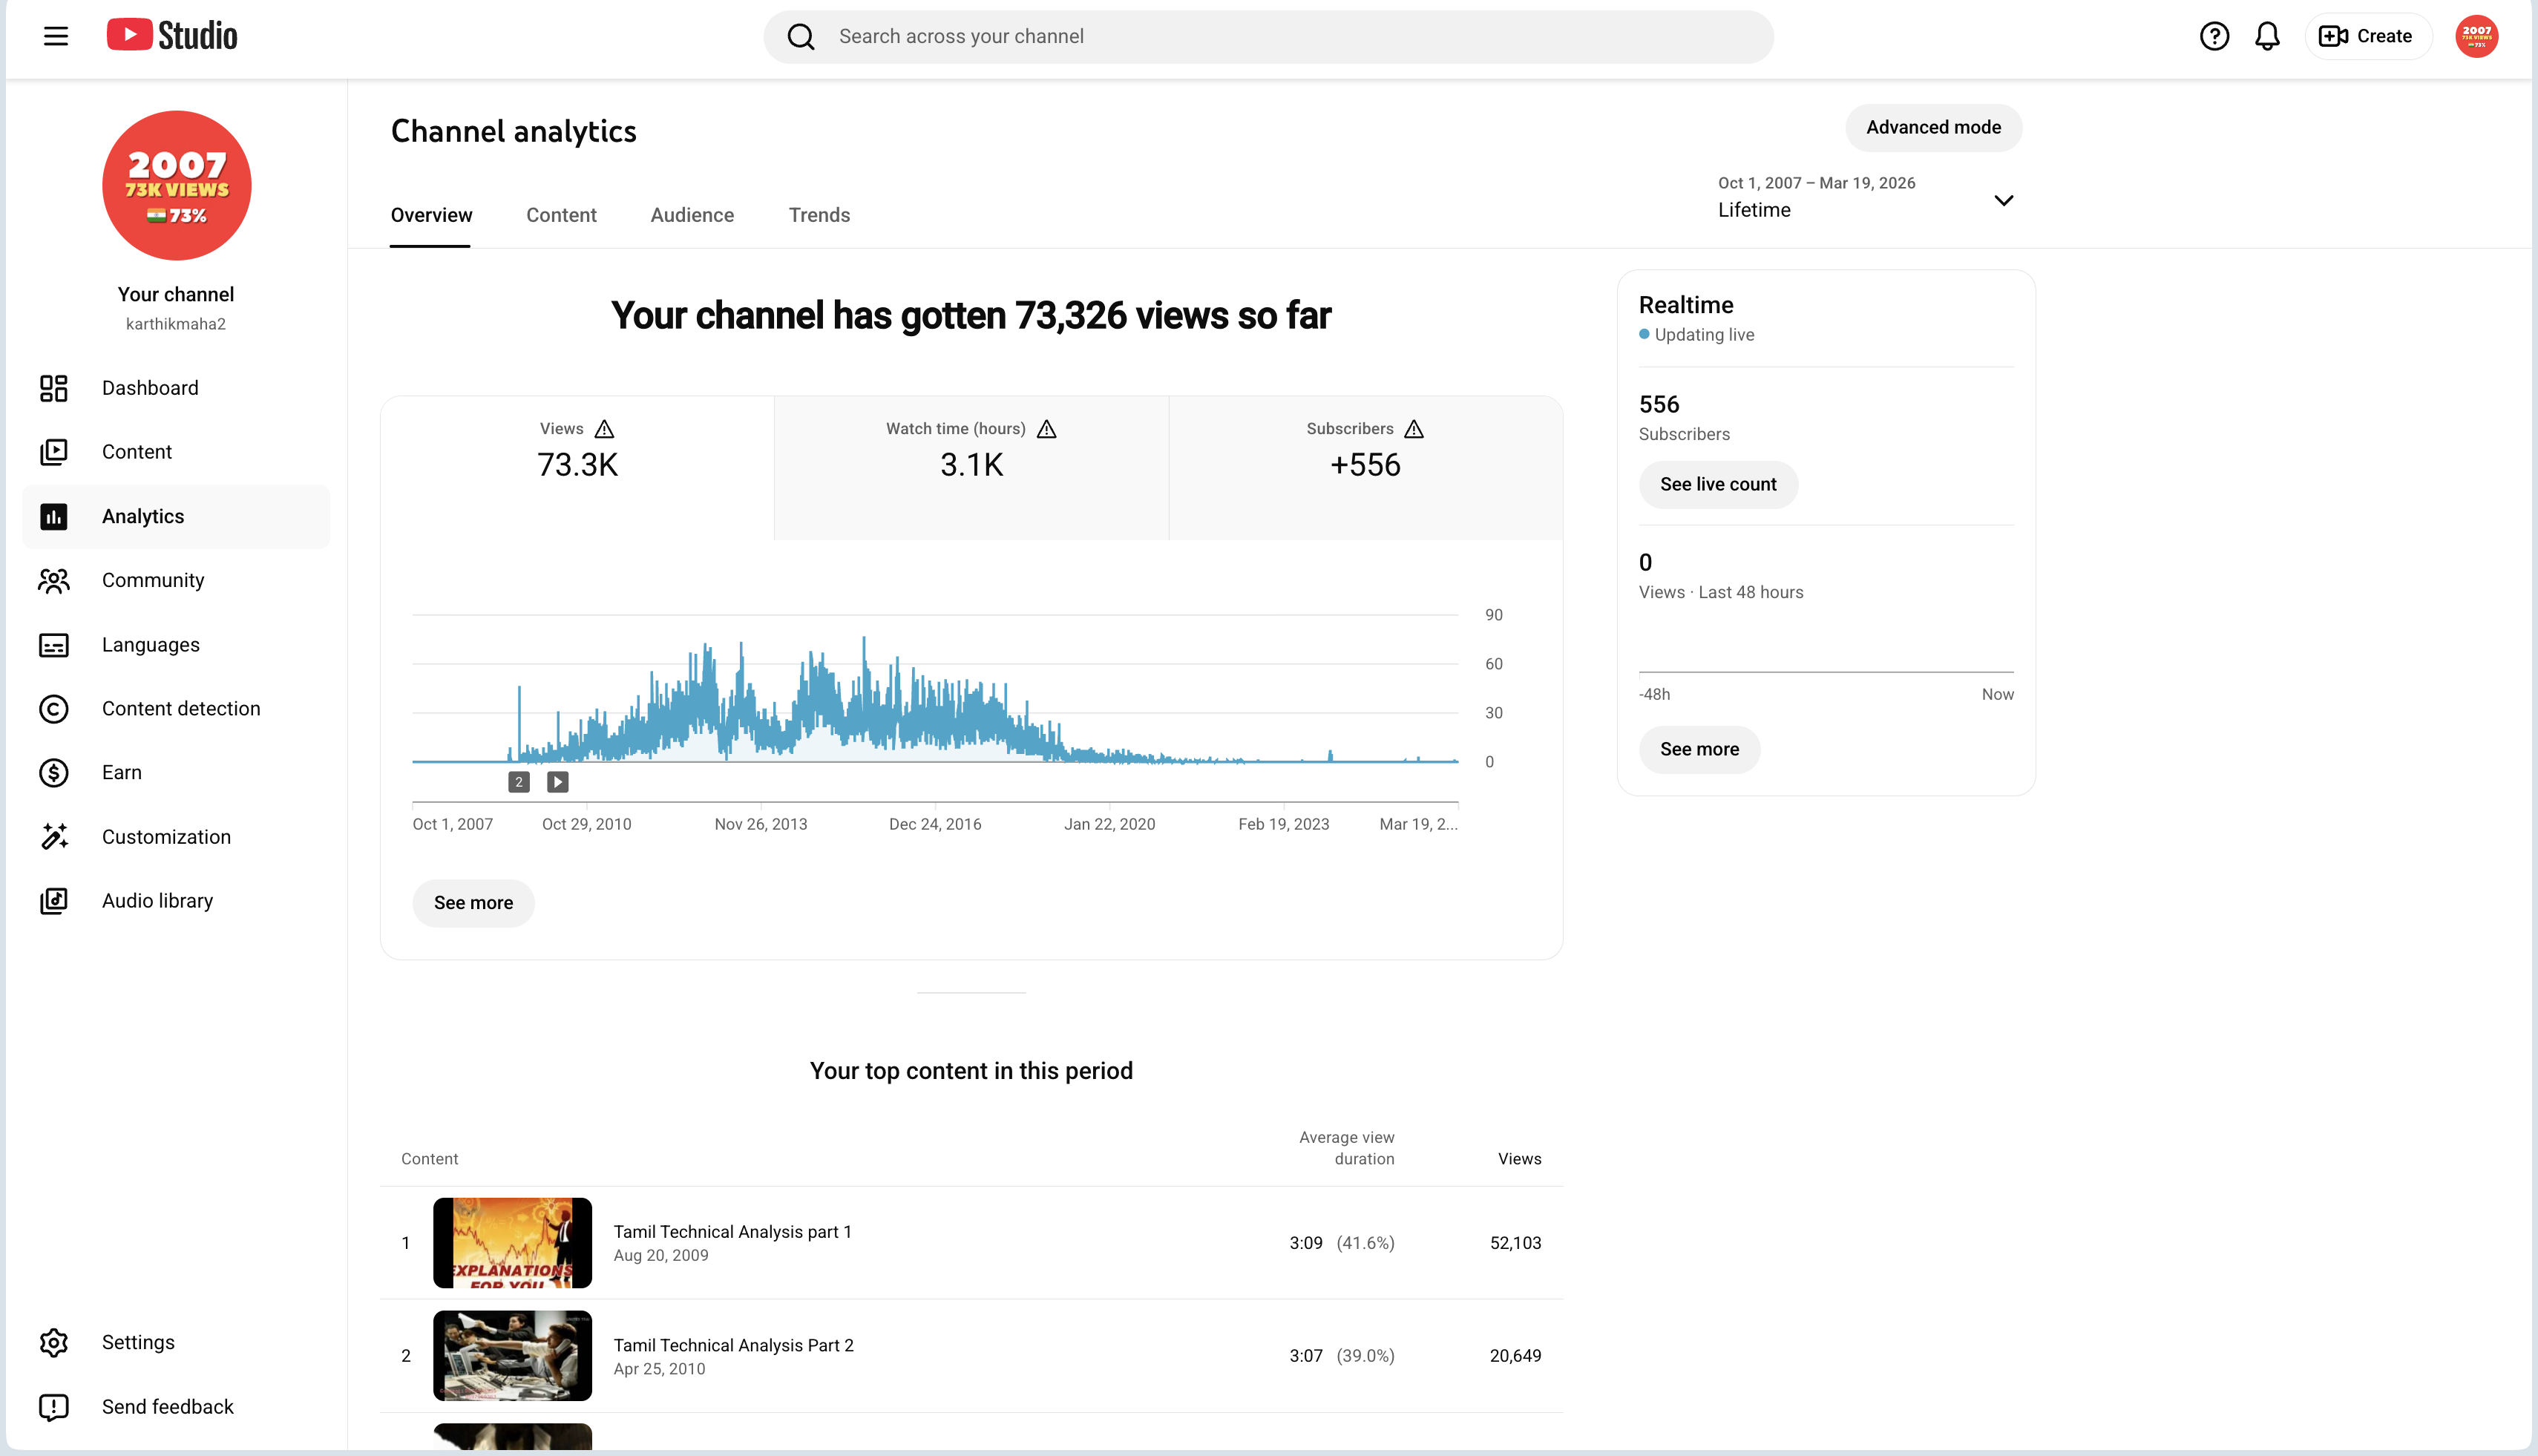The image size is (2538, 1456).
Task: Open the Customization magic wand icon
Action: (54, 836)
